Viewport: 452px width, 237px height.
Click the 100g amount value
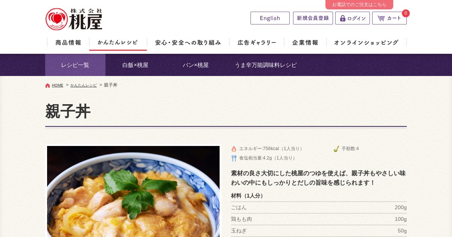point(401,219)
